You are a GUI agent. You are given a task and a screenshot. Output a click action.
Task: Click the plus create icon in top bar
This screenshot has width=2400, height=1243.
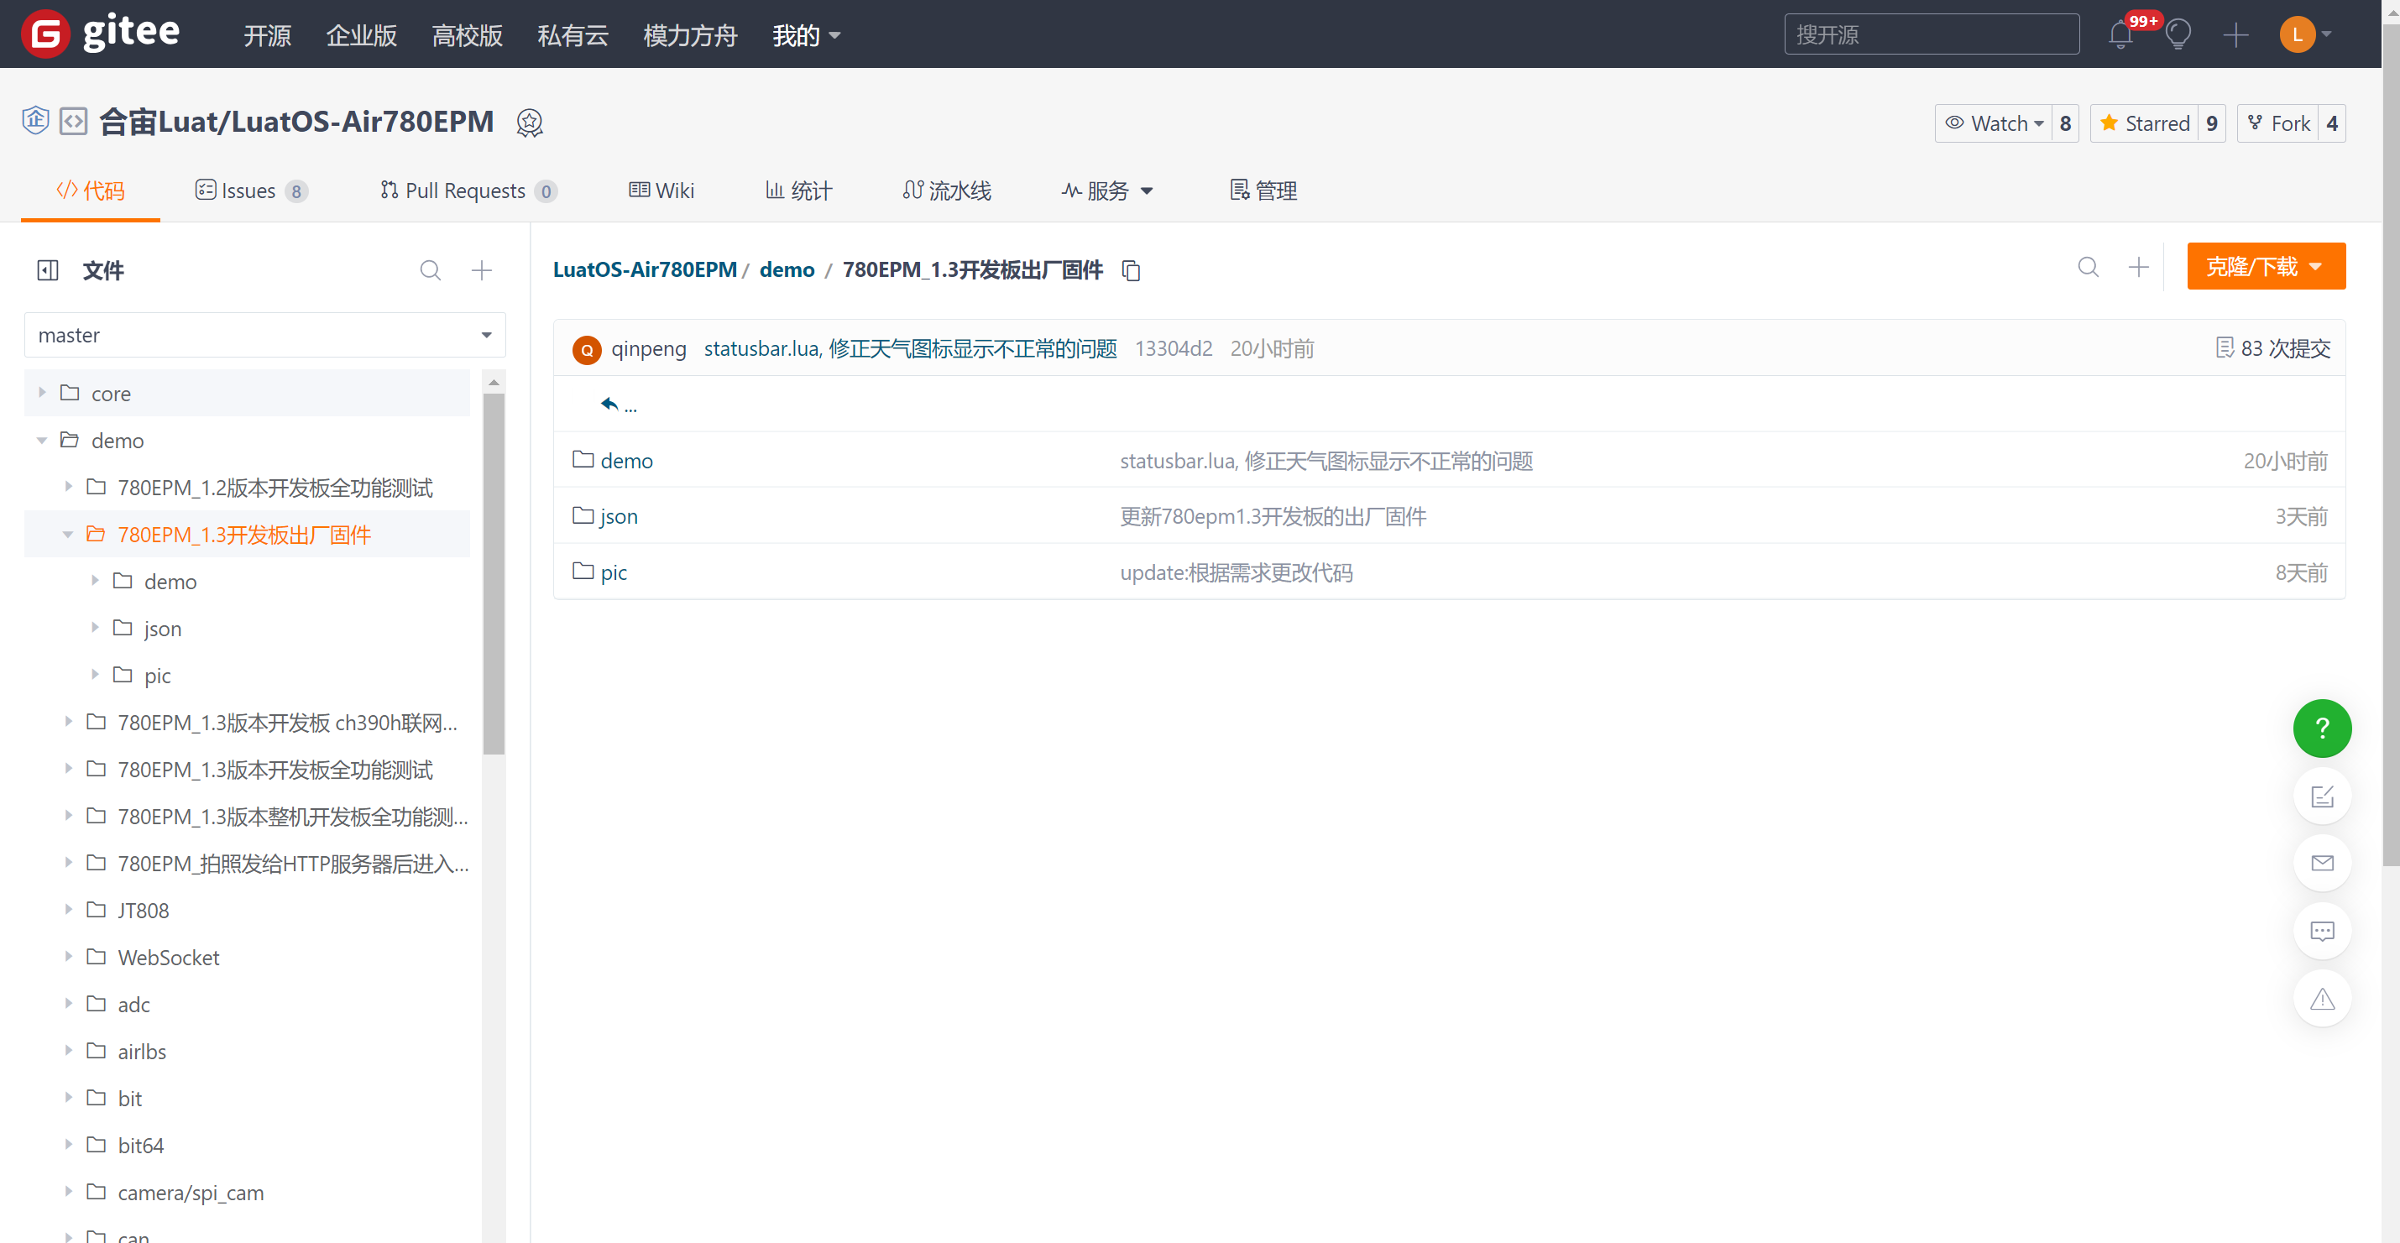pyautogui.click(x=2236, y=34)
